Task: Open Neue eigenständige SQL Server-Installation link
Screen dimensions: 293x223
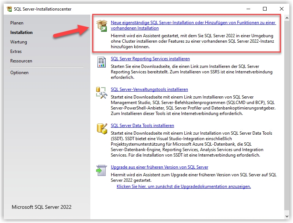Action: pyautogui.click(x=194, y=25)
